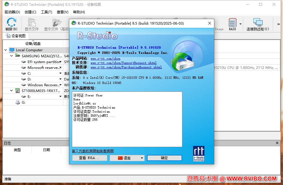Click the 设备视图 tab icon

tap(8, 36)
